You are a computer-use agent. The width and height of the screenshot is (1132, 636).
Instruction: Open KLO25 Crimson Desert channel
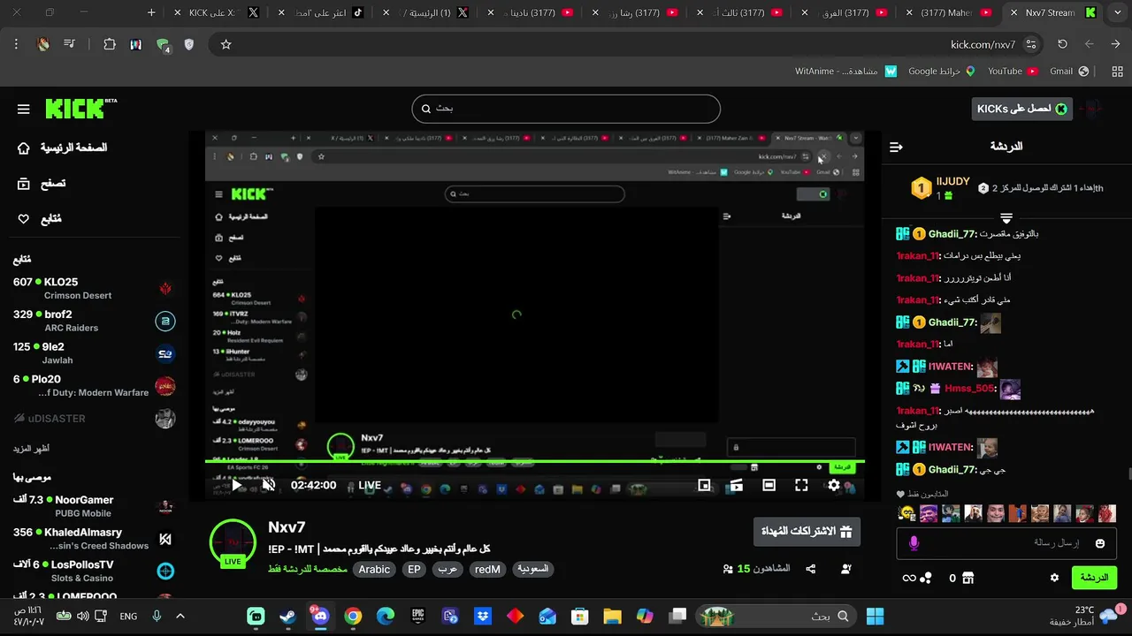[94, 288]
